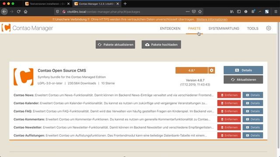The width and height of the screenshot is (280, 157).
Task: Click the Contao Open Source CMS title
Action: tap(62, 71)
